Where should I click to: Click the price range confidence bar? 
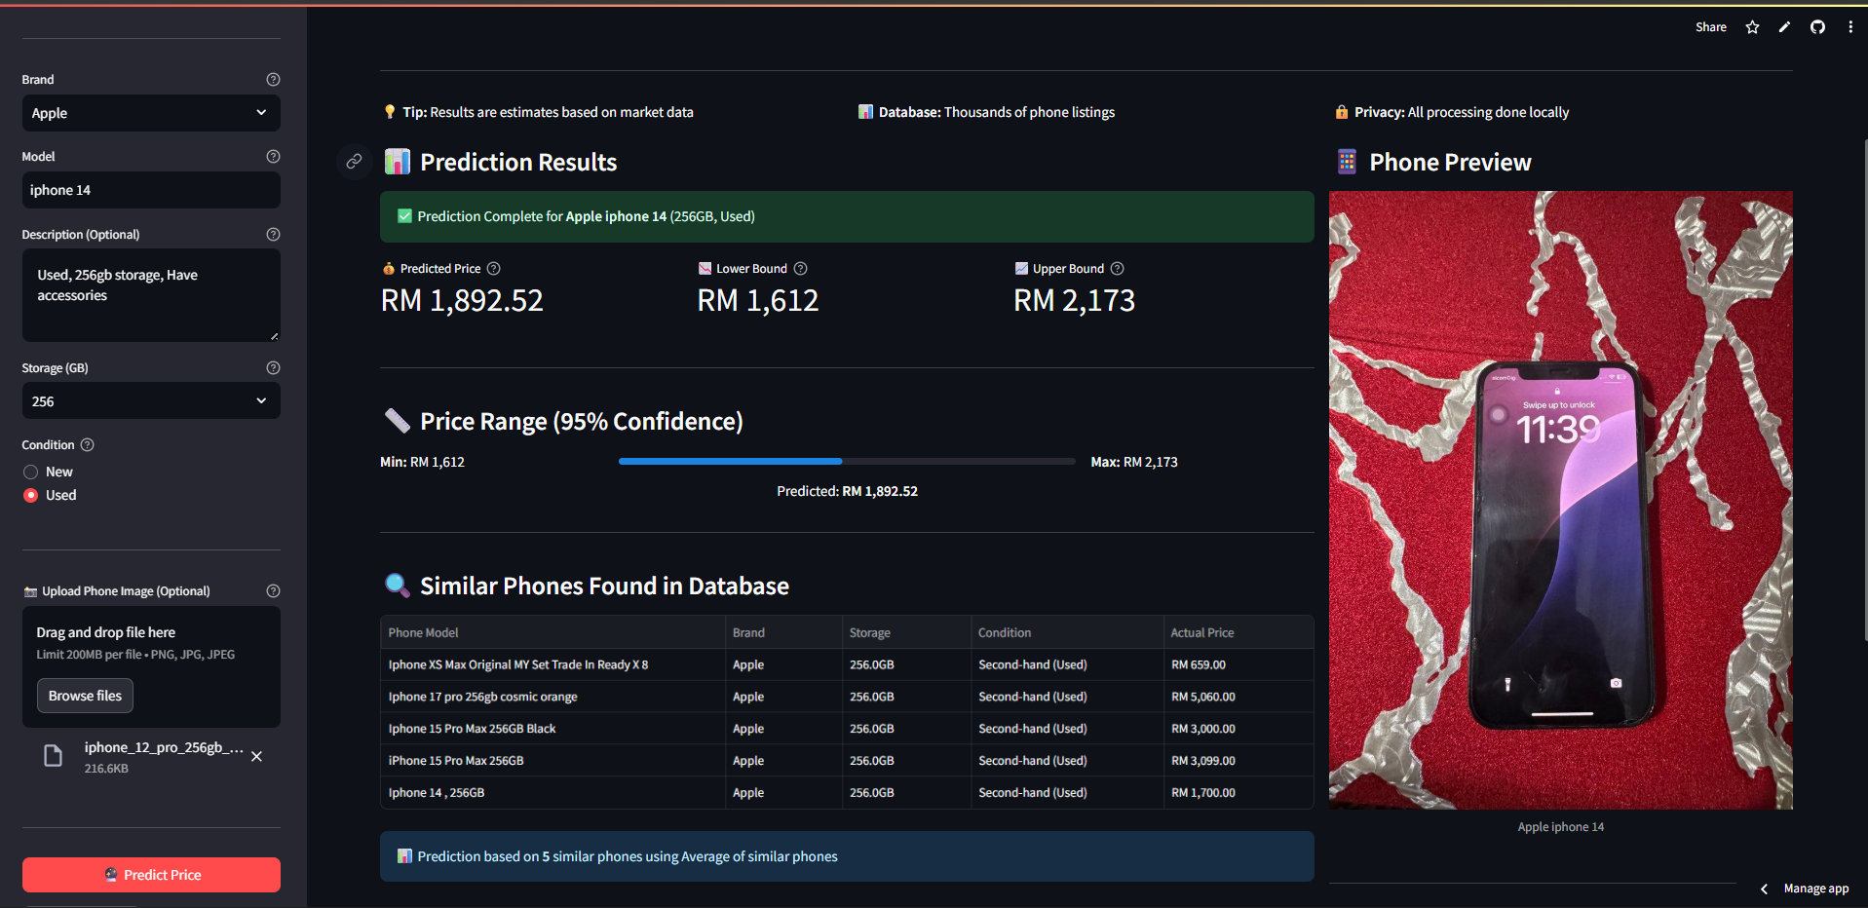(846, 462)
